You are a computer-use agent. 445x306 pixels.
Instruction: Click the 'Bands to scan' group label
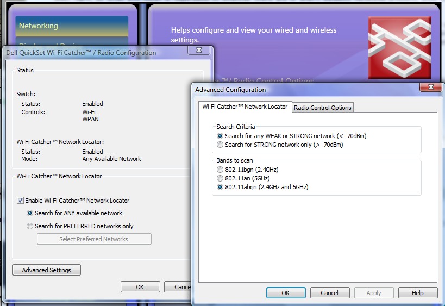click(234, 160)
